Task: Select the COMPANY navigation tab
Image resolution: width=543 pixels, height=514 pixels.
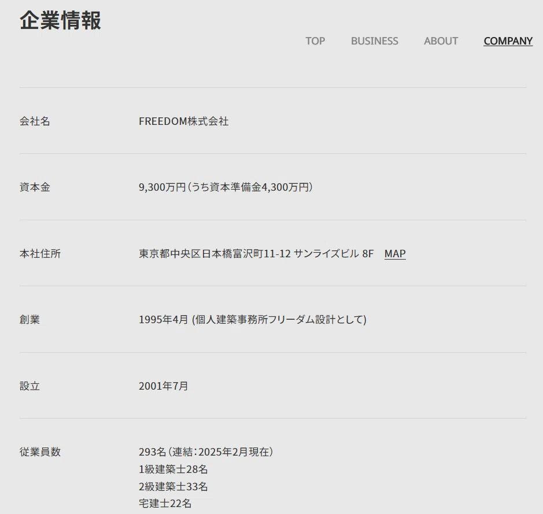Action: (x=508, y=41)
